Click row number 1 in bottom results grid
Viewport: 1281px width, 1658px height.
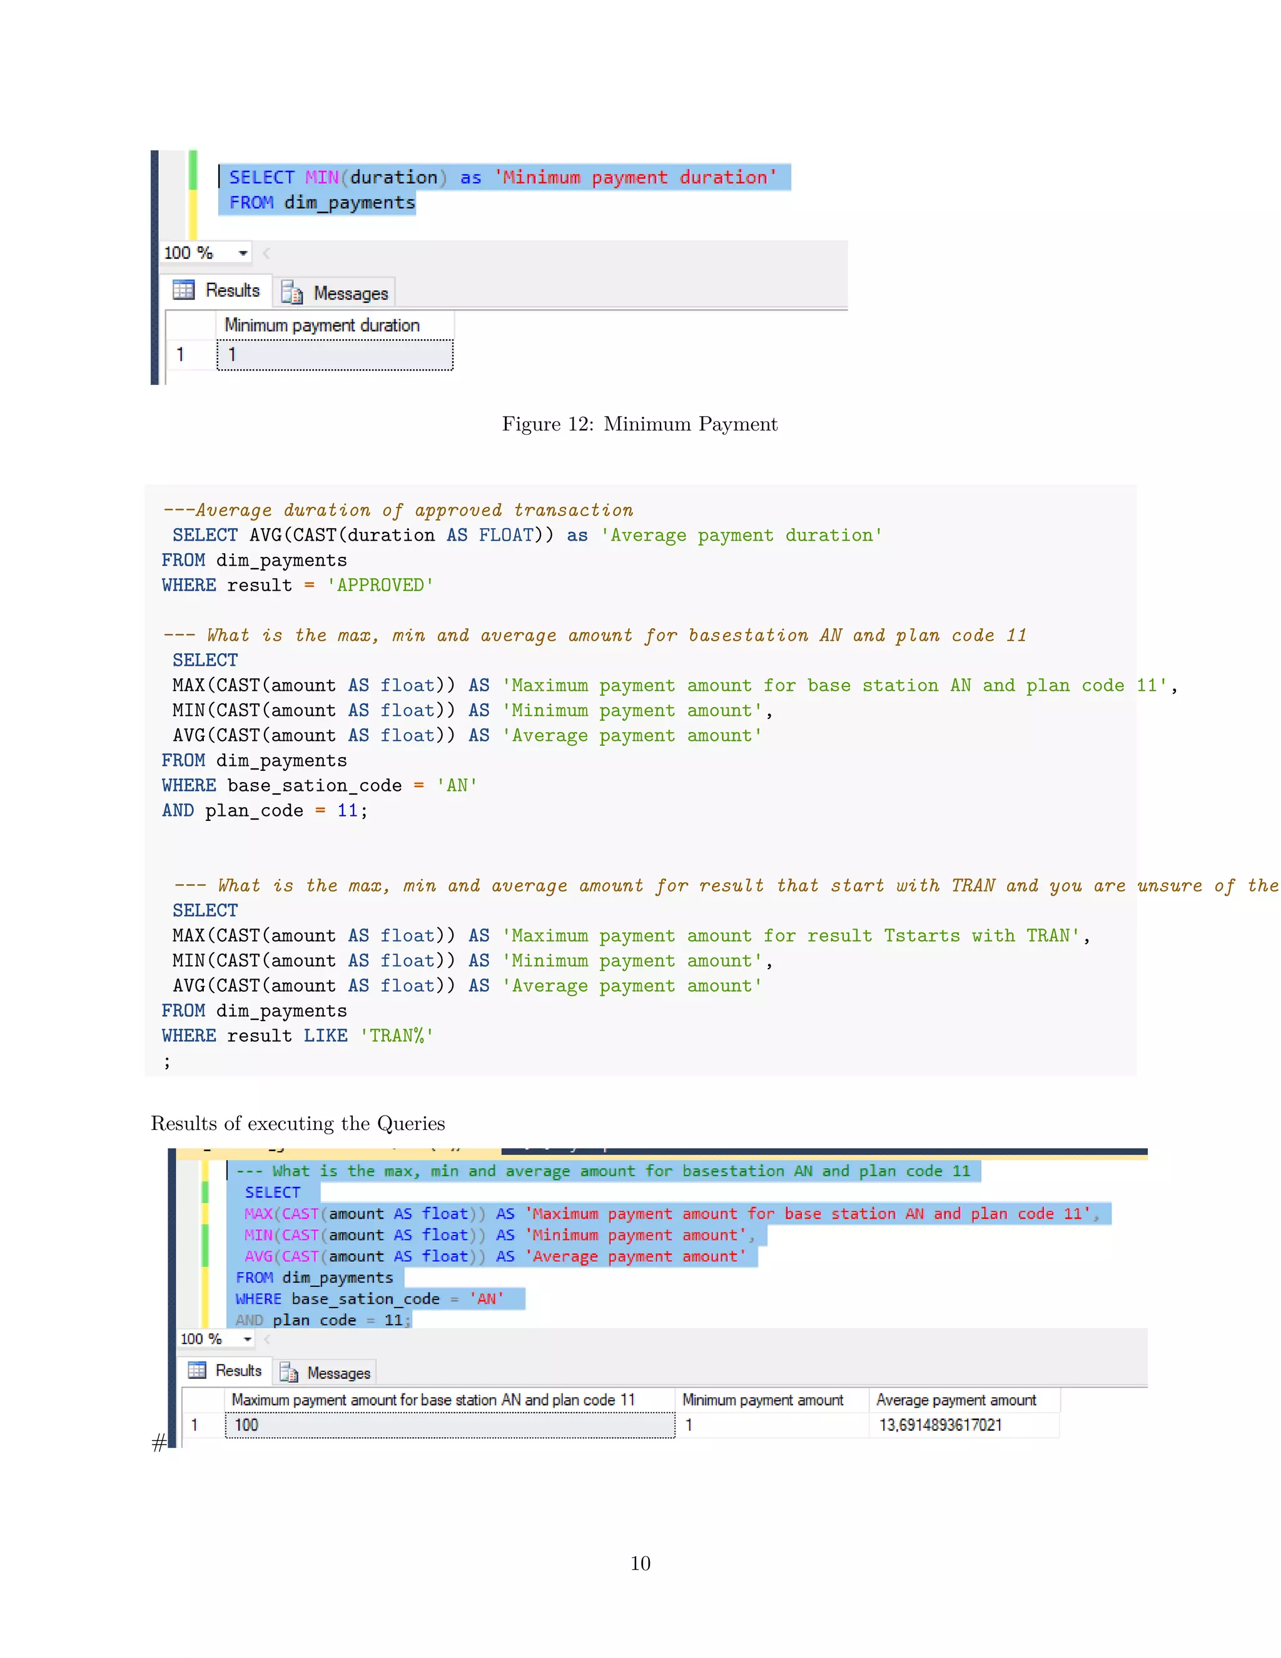click(x=195, y=1425)
